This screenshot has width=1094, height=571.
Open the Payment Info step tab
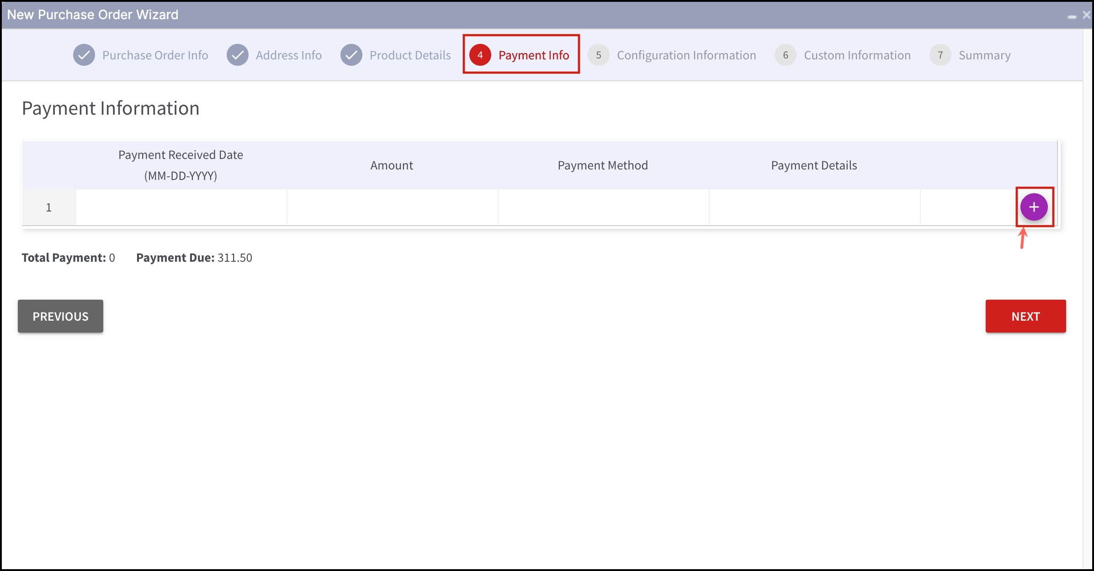[x=533, y=55]
